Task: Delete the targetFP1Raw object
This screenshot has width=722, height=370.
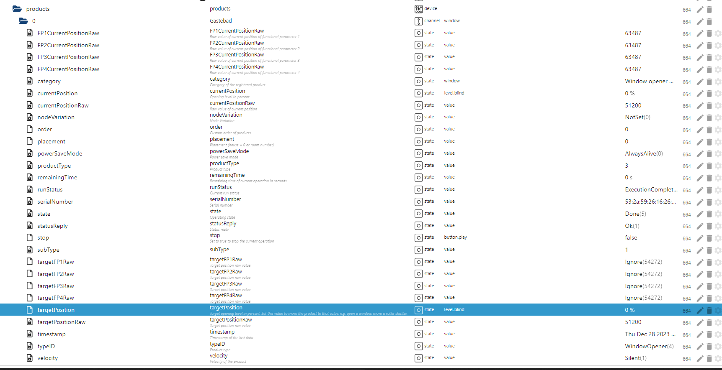Action: 709,263
